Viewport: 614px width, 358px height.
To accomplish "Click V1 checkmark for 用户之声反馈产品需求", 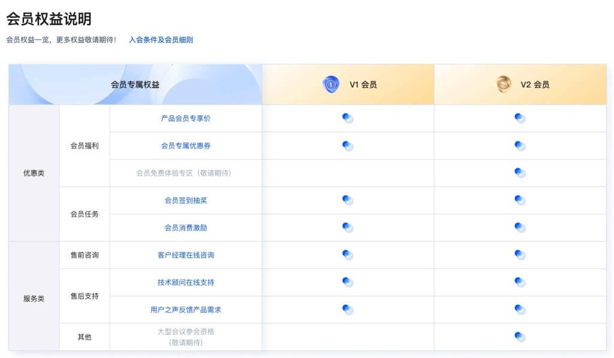I will tap(348, 310).
